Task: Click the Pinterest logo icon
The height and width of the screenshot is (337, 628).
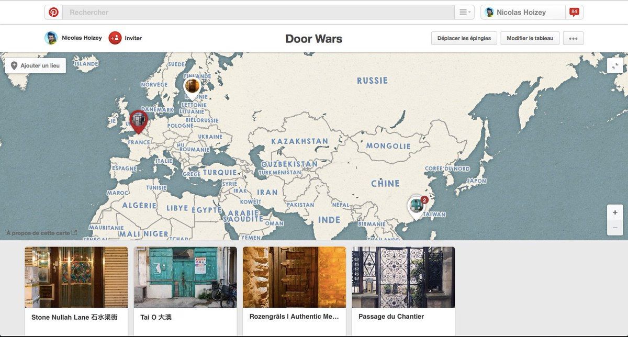Action: click(53, 12)
